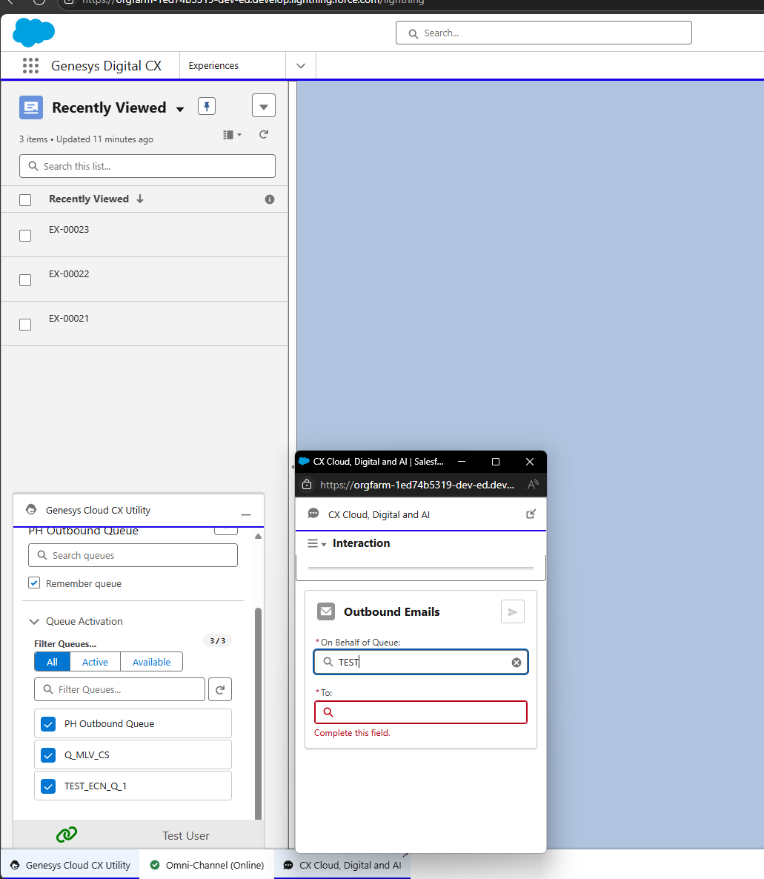Clear the On Behalf of Queue field
764x879 pixels.
(x=516, y=663)
